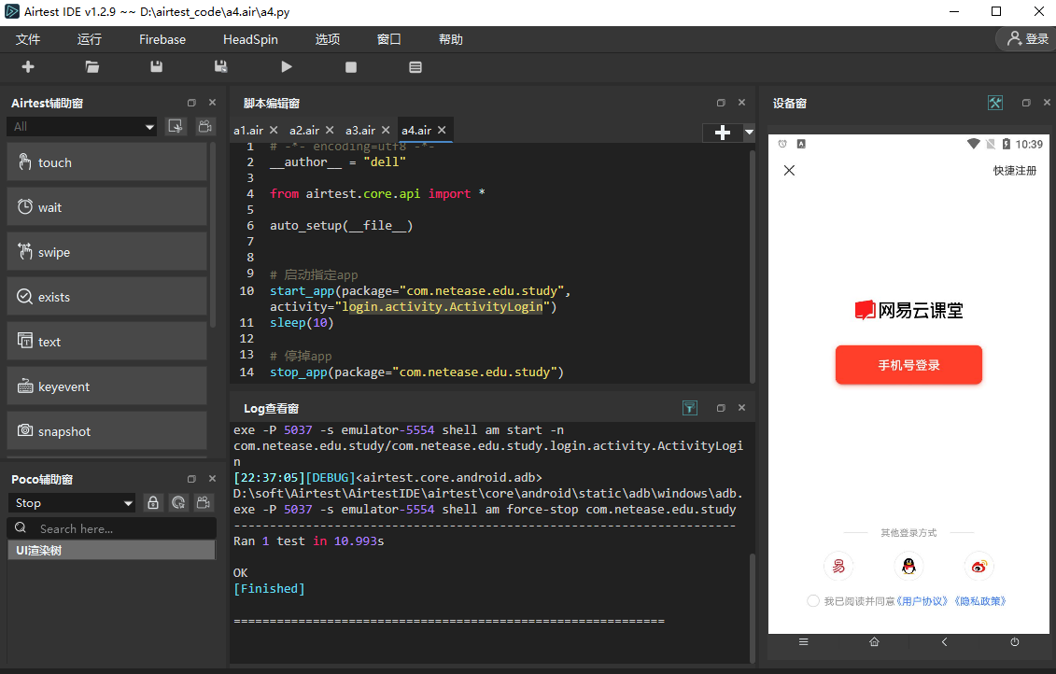Insert a touch command
This screenshot has width=1056, height=674.
click(106, 162)
